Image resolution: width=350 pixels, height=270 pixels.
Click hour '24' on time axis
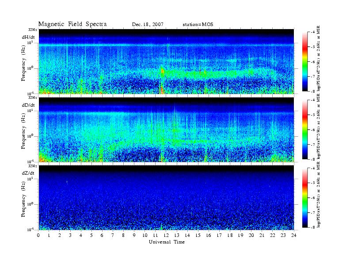294,235
